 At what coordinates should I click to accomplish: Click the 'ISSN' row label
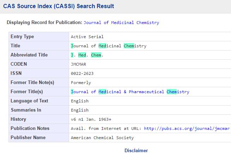(x=16, y=73)
